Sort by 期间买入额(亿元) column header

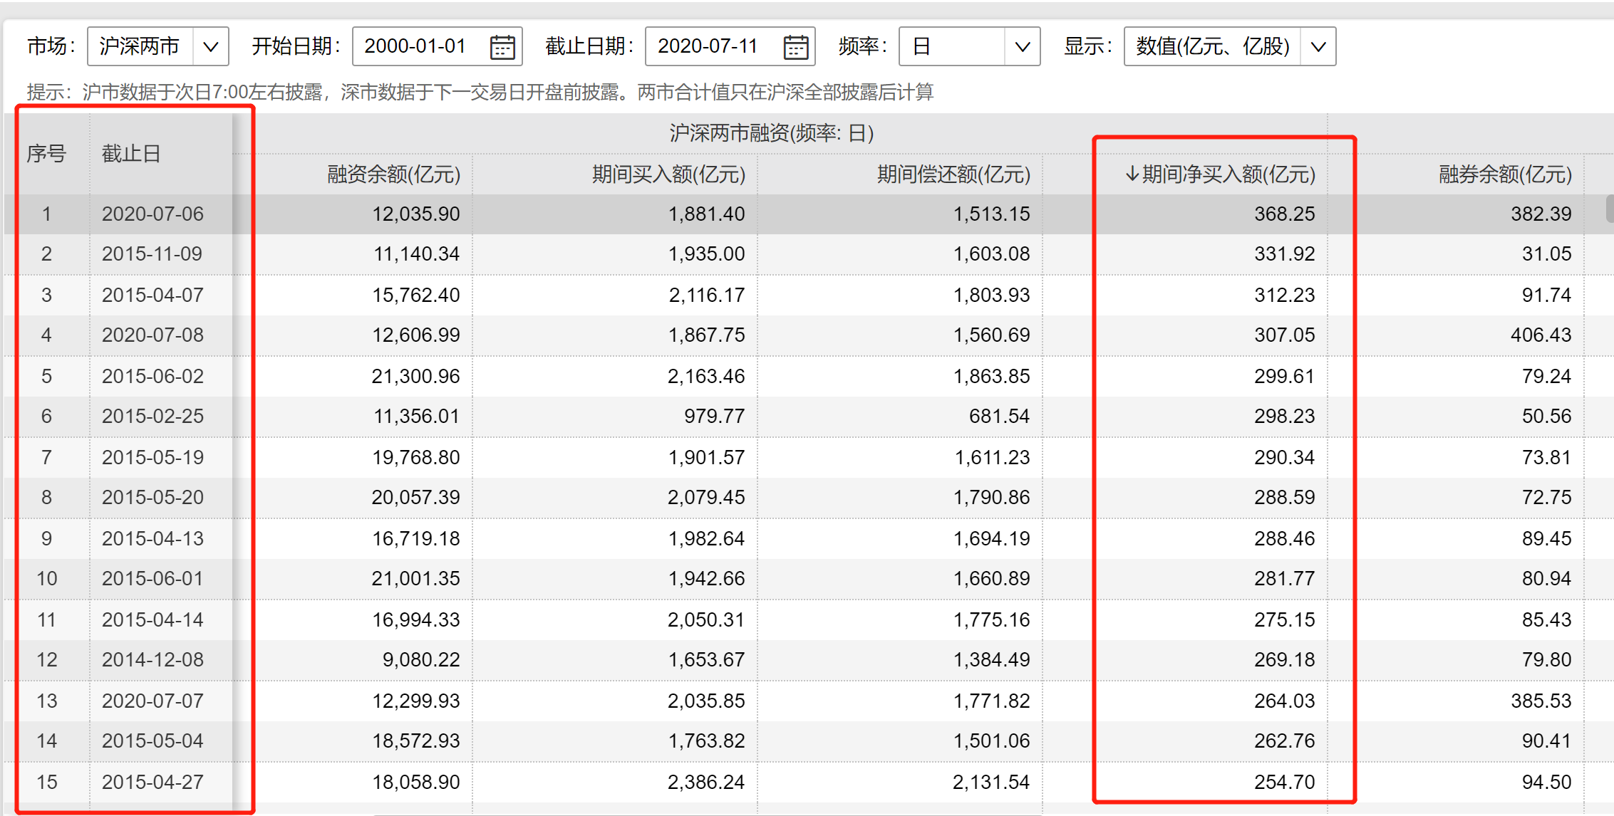(668, 174)
